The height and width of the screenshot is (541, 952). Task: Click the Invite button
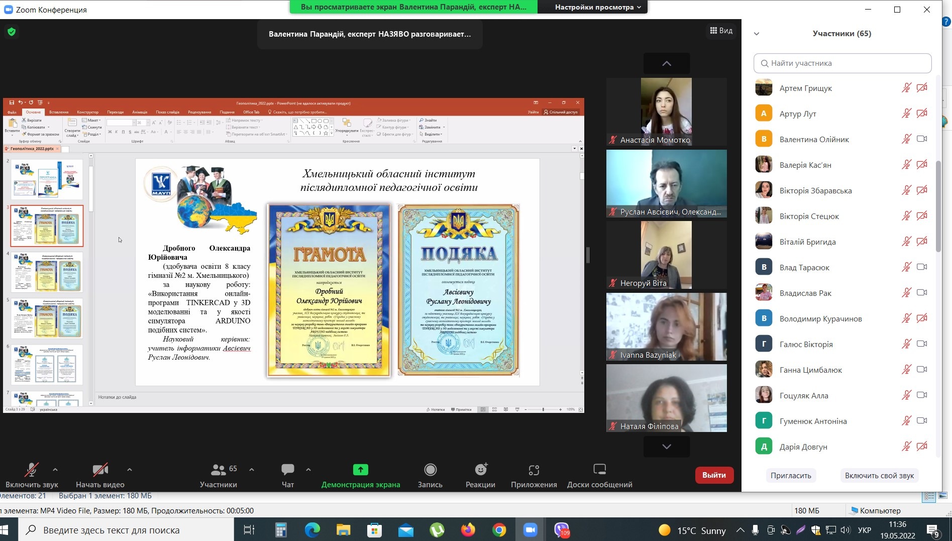[x=791, y=476]
